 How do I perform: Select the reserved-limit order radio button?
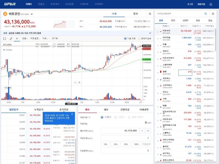[129, 117]
